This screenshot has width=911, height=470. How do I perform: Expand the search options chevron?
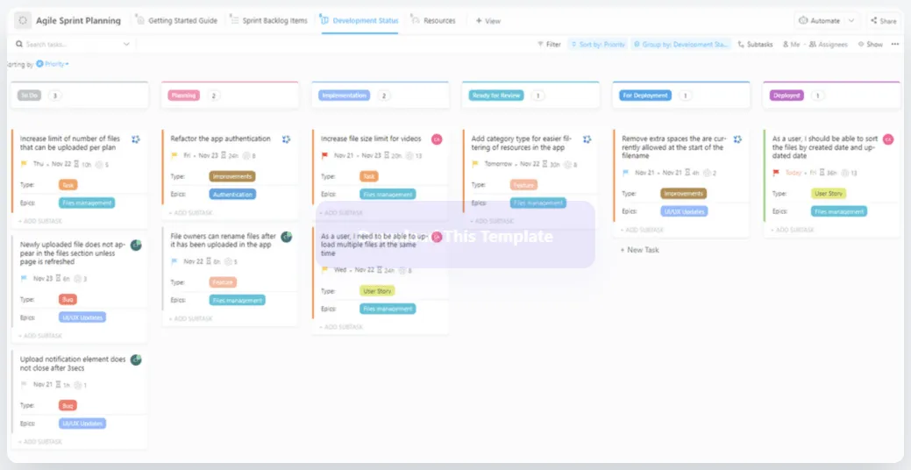126,44
